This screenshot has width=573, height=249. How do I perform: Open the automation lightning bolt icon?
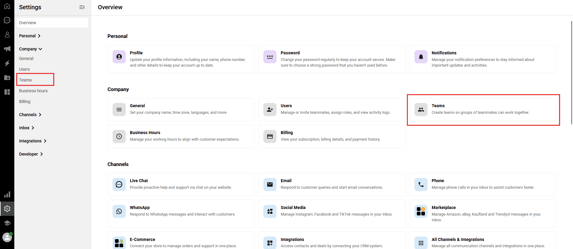click(7, 63)
